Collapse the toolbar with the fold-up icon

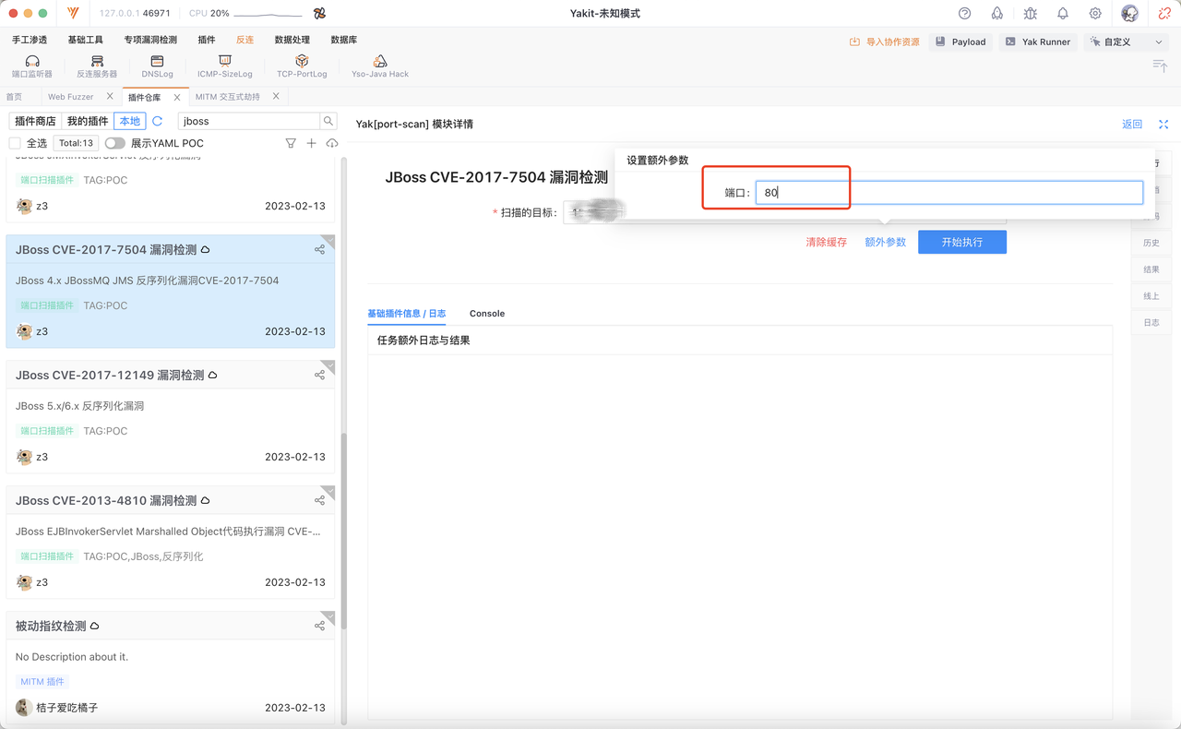tap(1160, 65)
